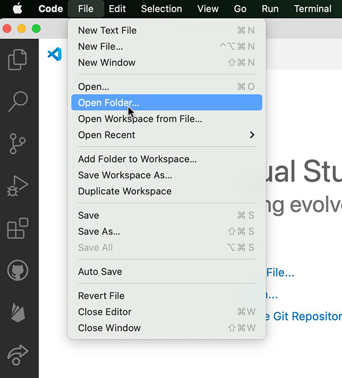Expand the Open Recent submenu

pos(167,135)
